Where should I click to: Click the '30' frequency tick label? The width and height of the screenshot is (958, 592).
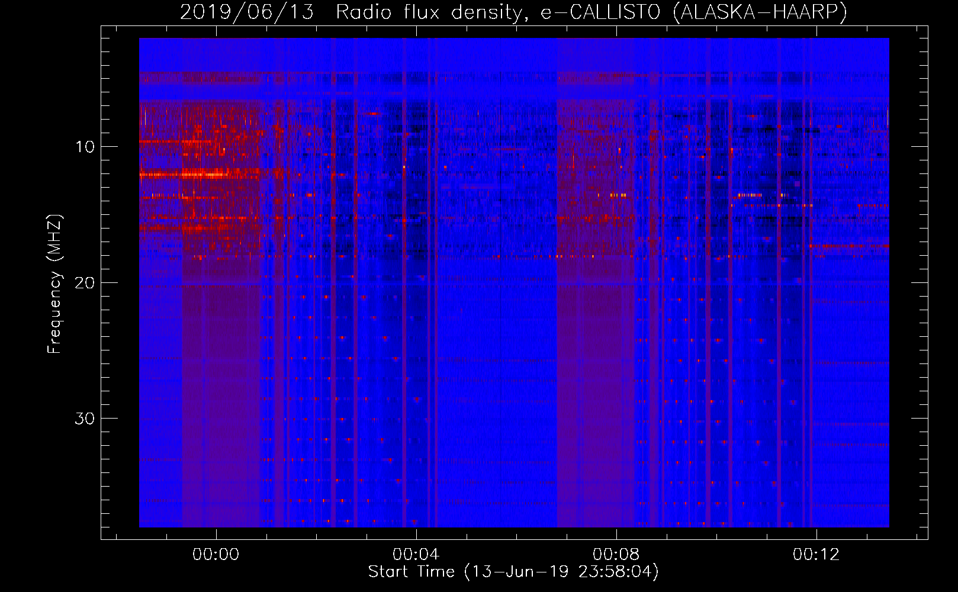coord(85,419)
